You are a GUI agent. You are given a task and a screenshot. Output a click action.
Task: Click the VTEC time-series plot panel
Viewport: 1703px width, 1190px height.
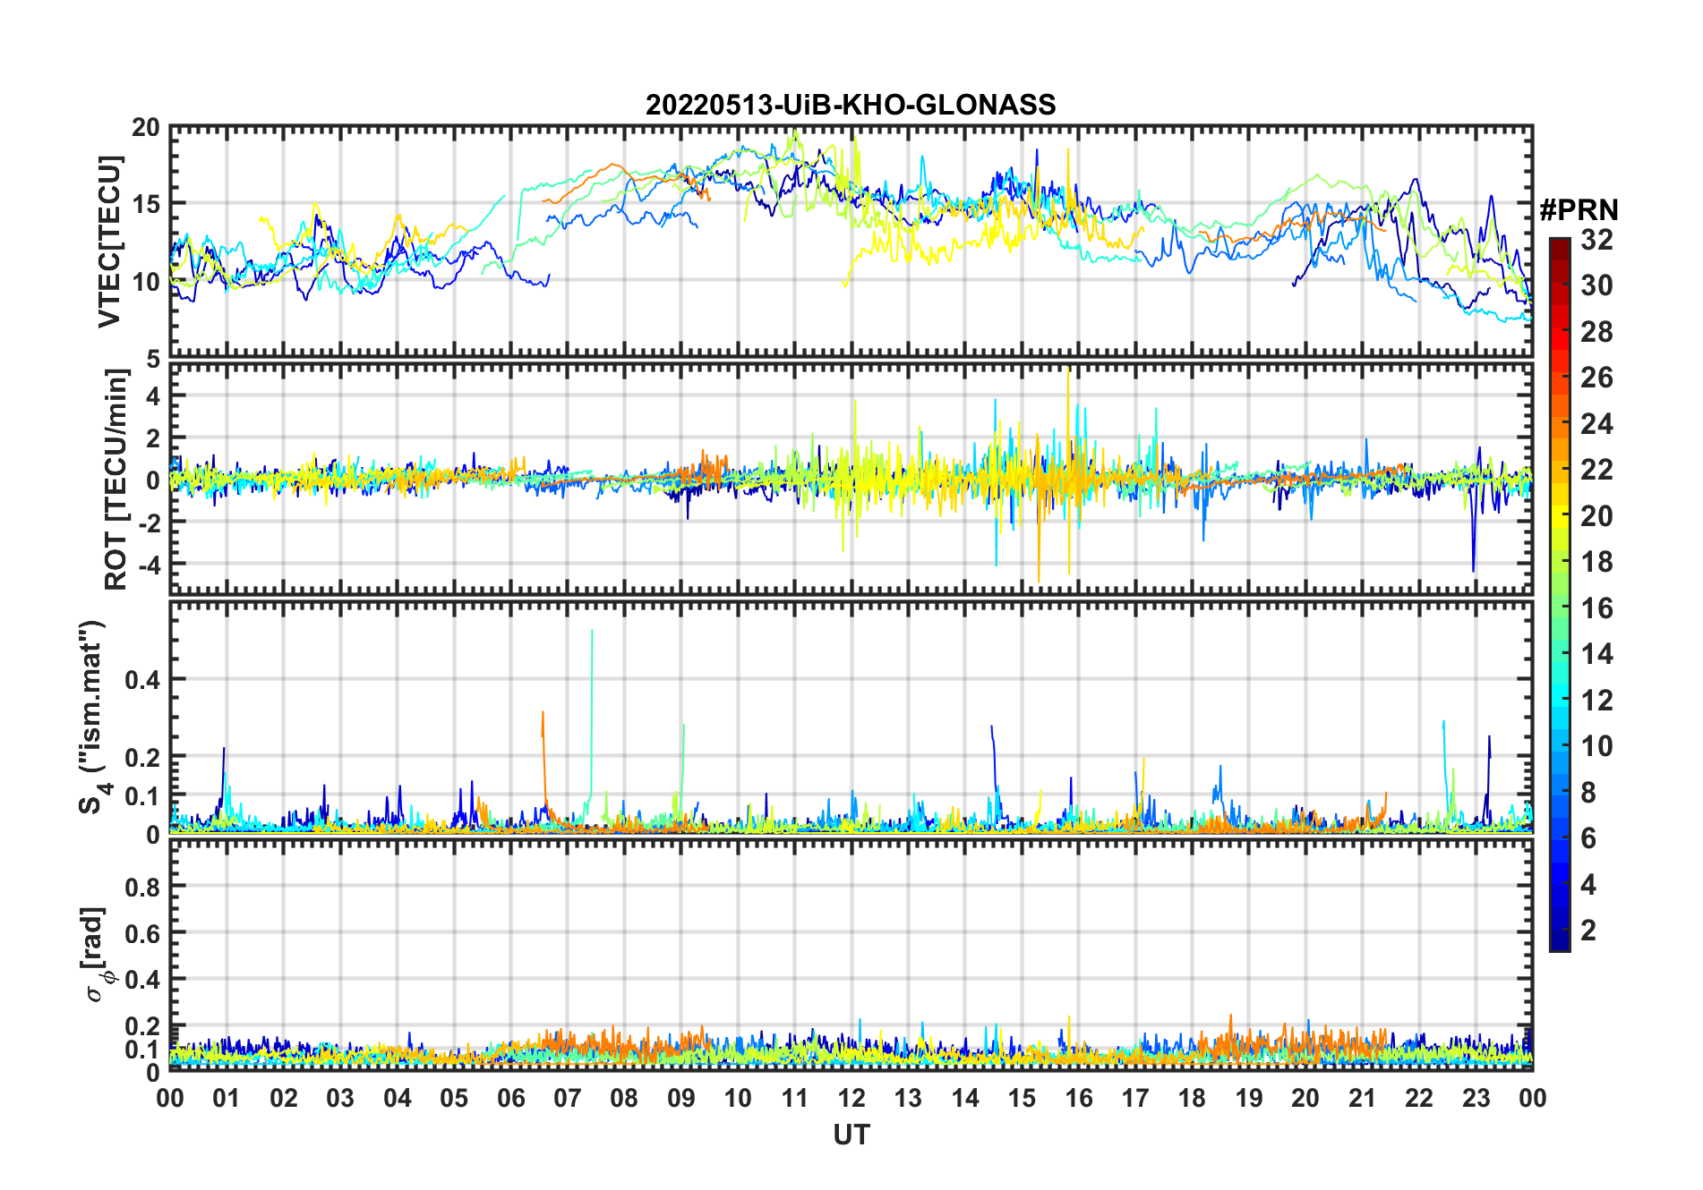pos(851,242)
